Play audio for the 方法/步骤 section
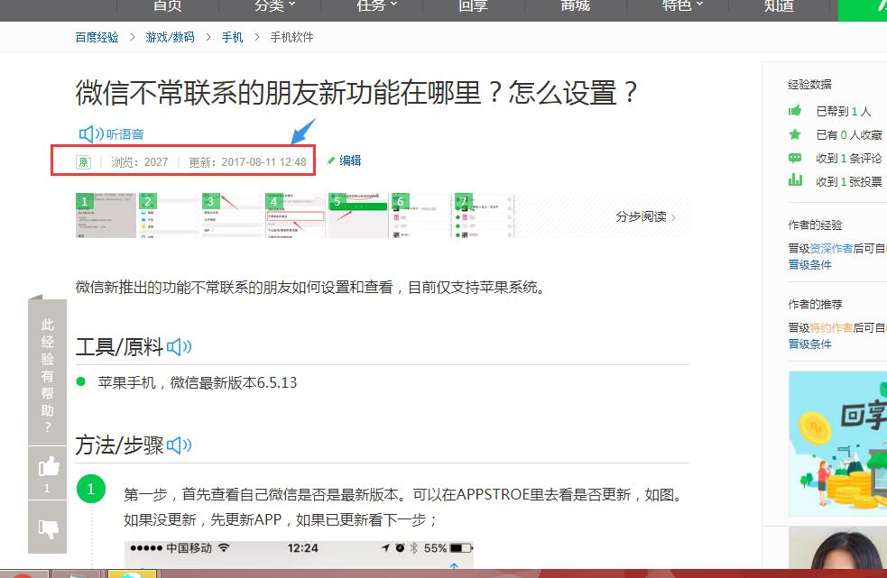Image resolution: width=887 pixels, height=578 pixels. pos(180,445)
